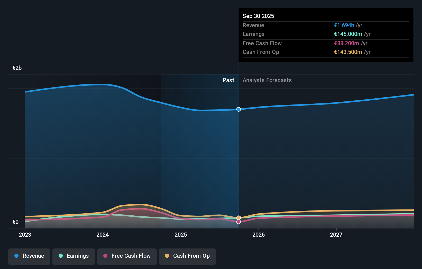Click the pink Free Cash Flow chart marker
Screen dimensions: 422x269
pyautogui.click(x=239, y=222)
